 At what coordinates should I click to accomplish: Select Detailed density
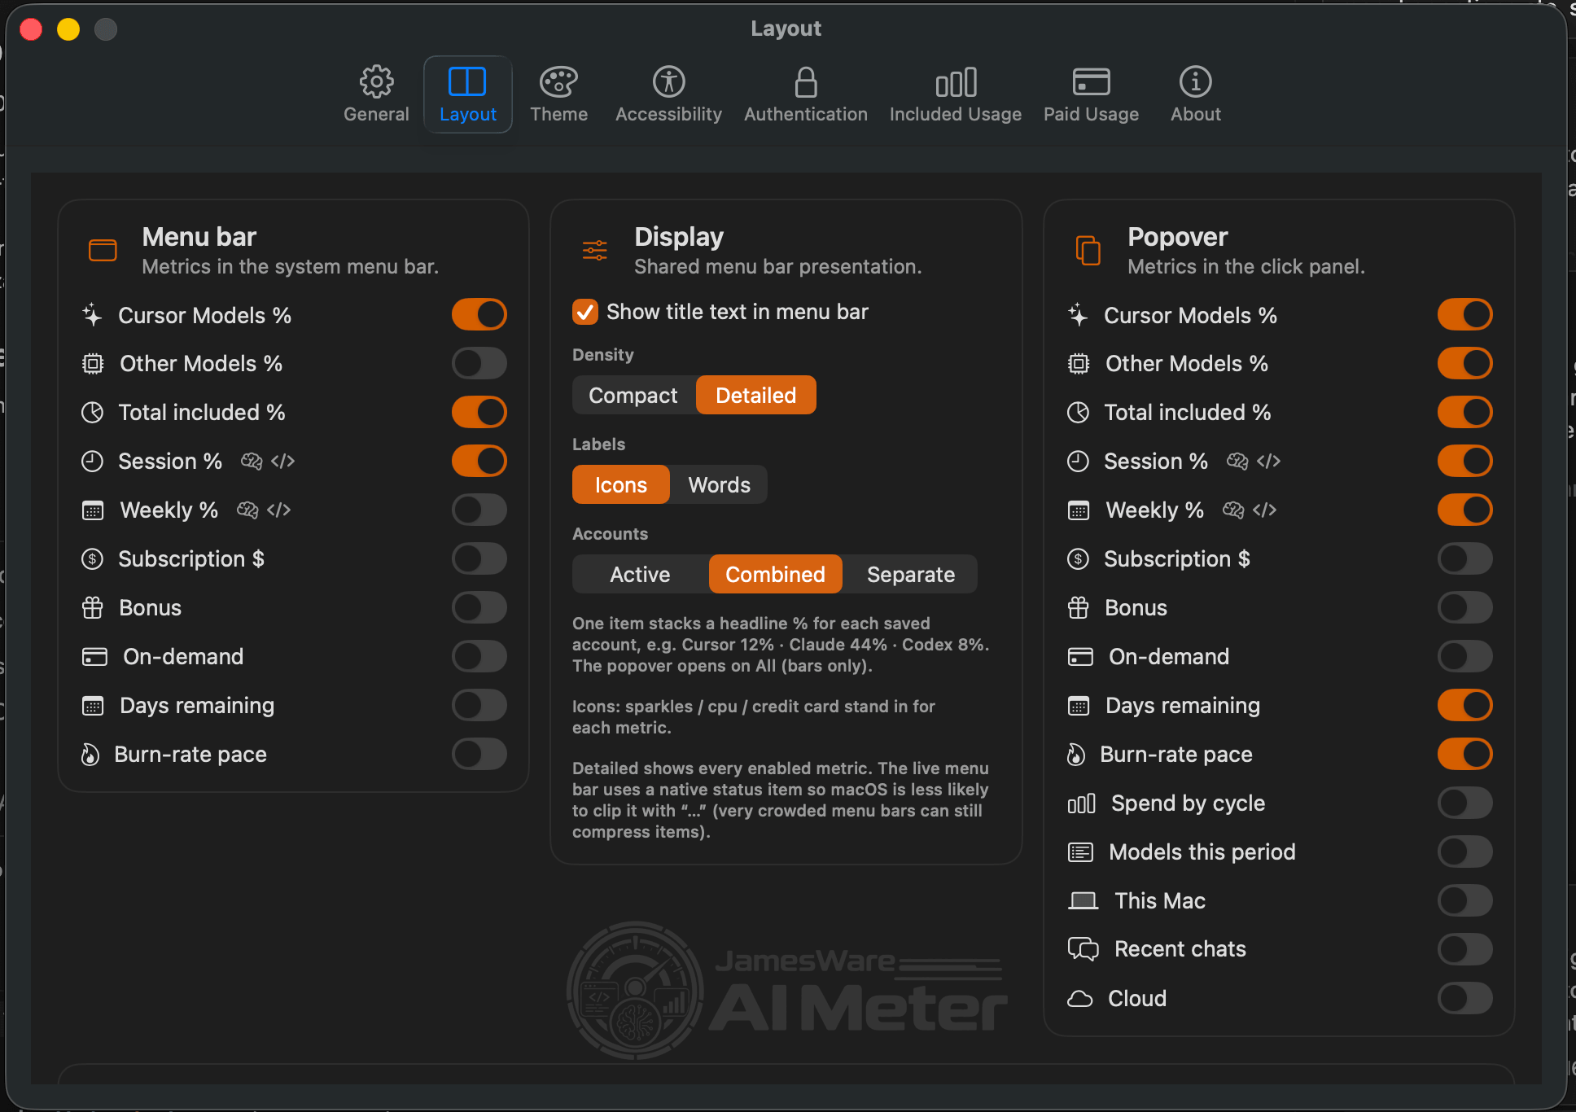[x=756, y=396]
